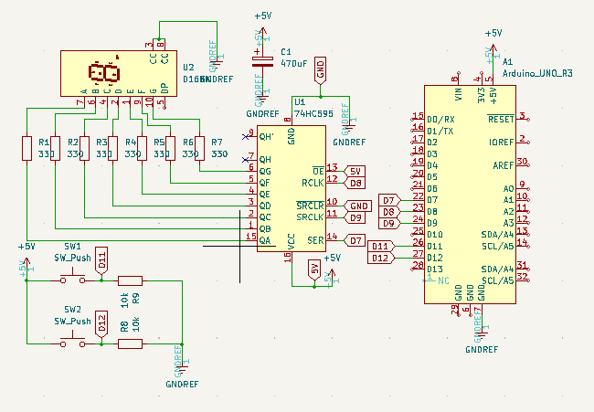Viewport: 594px width, 412px height.
Task: Select the Arduino UNO R3 module body
Action: pos(470,195)
